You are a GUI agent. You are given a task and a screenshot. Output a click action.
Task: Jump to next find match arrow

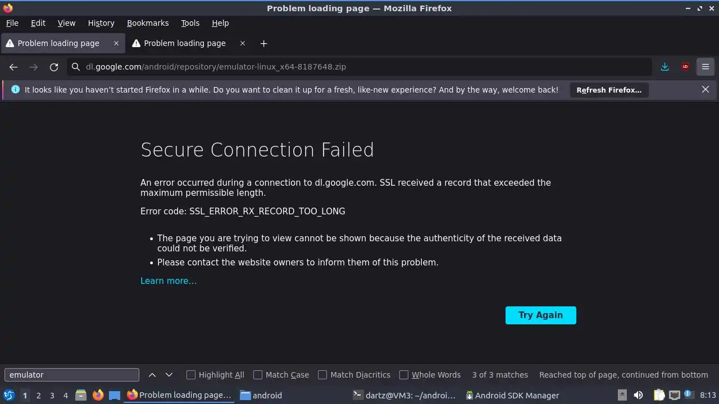169,375
